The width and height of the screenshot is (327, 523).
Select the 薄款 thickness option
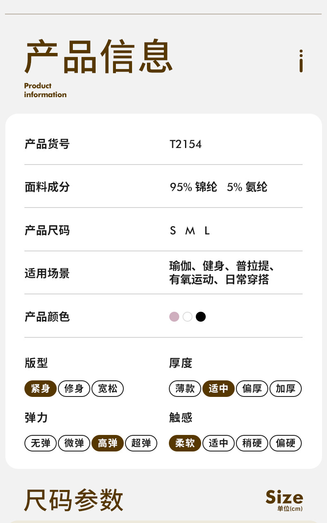185,389
